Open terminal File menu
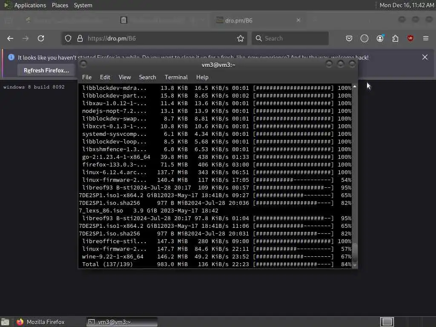The width and height of the screenshot is (436, 327). 87,77
